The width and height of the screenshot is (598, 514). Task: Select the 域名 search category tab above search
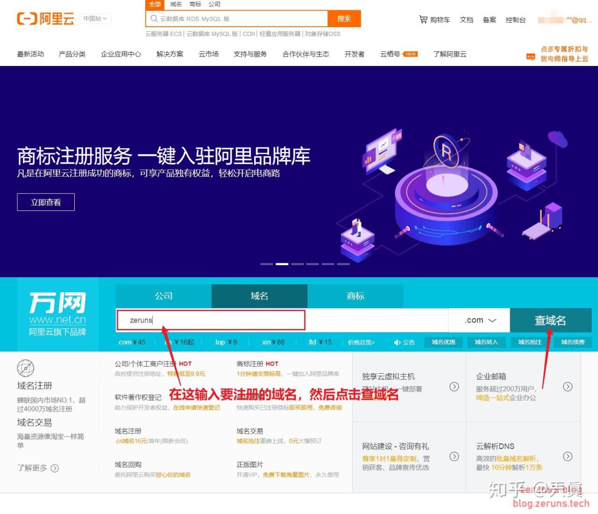[176, 4]
